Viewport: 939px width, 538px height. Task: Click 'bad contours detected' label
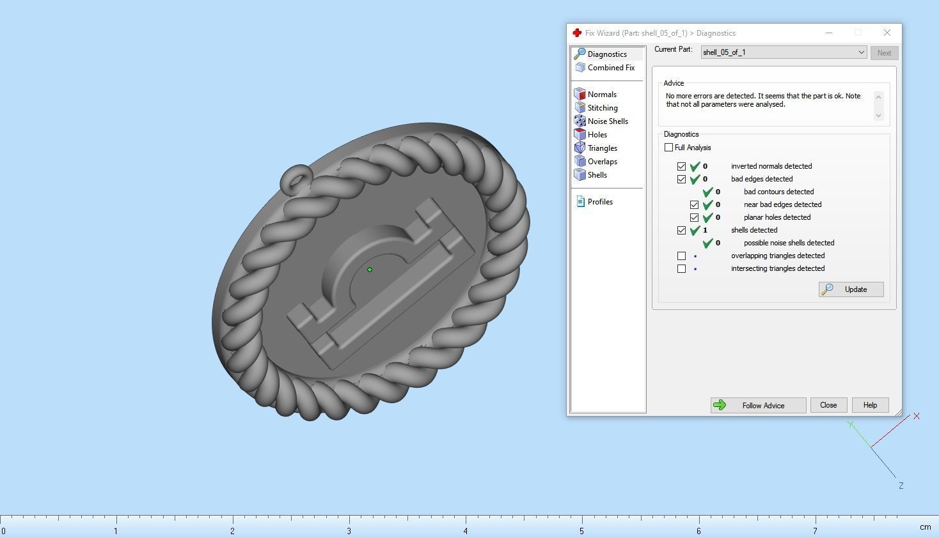coord(778,192)
